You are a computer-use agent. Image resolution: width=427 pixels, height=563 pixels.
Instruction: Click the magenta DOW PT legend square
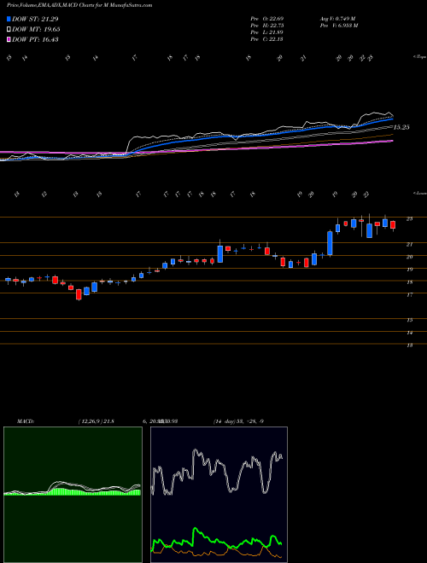(x=9, y=40)
